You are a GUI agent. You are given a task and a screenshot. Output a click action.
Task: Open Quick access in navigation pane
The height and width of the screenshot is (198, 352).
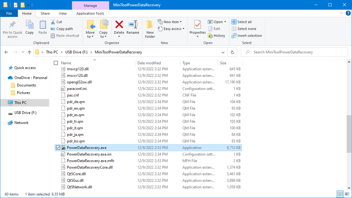coord(25,68)
